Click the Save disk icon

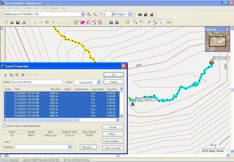(x=18, y=22)
